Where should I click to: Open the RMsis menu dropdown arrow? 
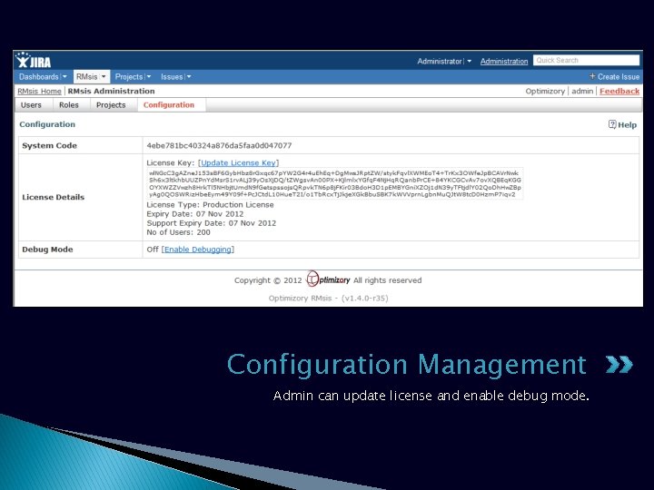pos(104,76)
